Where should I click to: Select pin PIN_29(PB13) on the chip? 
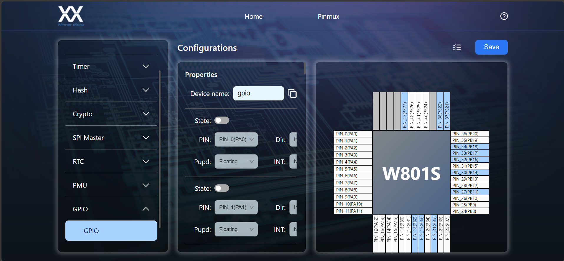470,179
